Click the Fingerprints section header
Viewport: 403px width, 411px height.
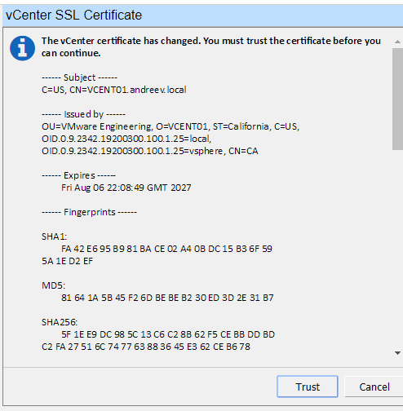[x=89, y=212]
